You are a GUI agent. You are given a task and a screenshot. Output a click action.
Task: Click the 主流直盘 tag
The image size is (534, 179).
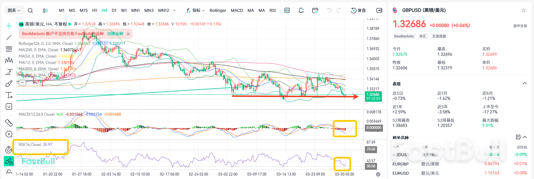(x=439, y=36)
